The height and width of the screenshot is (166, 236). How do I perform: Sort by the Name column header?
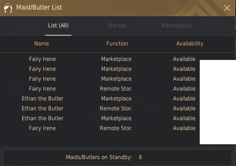[42, 43]
